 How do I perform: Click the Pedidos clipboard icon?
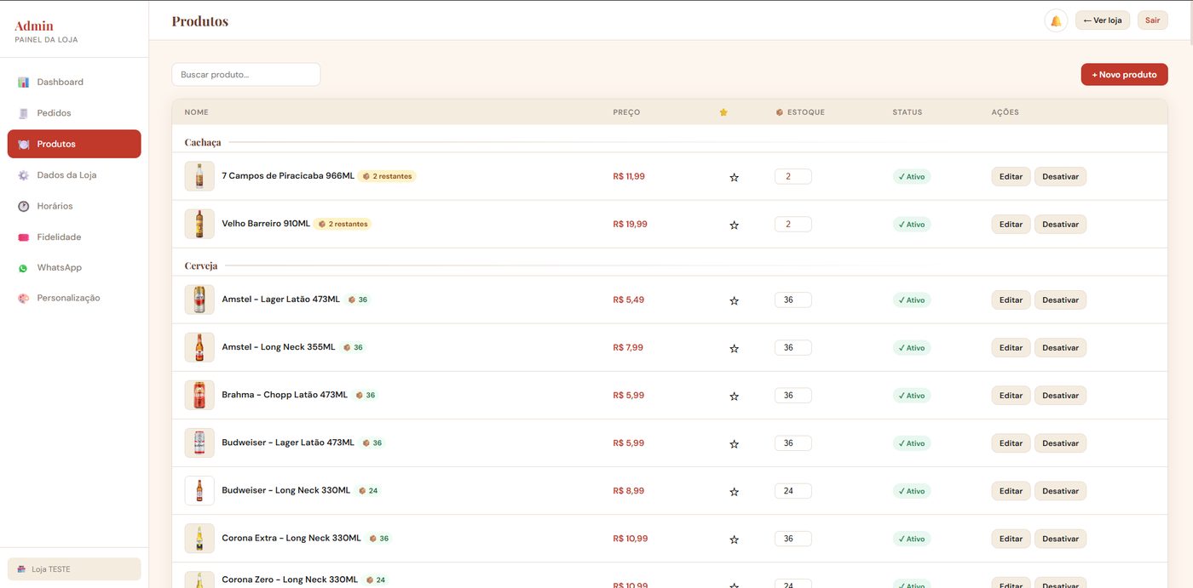click(24, 113)
